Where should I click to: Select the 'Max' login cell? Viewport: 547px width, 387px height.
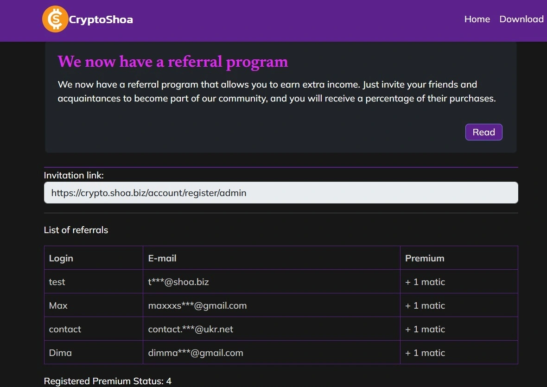pos(94,305)
